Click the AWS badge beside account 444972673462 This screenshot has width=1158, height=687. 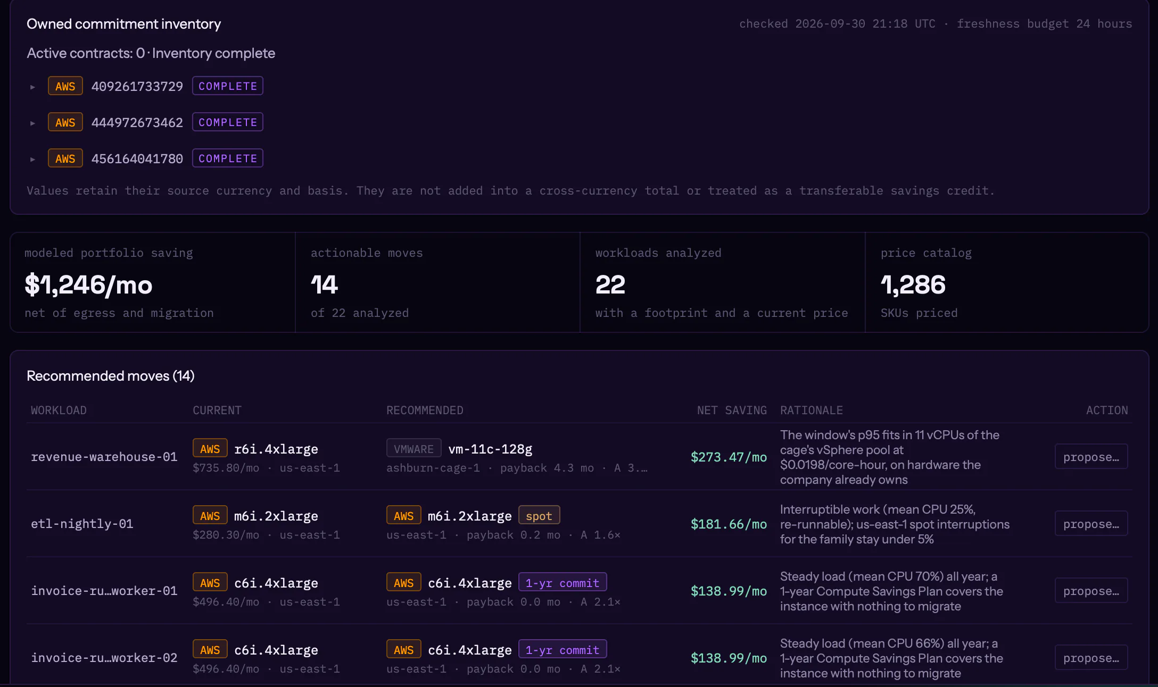pos(65,122)
